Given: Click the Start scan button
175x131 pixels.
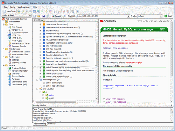Looking at the screenshot, I should [x=168, y=16].
